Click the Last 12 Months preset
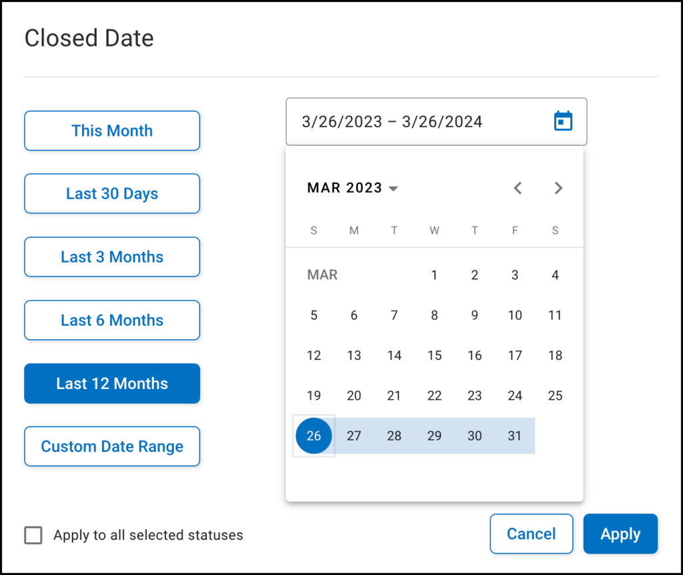The image size is (683, 575). pyautogui.click(x=112, y=384)
